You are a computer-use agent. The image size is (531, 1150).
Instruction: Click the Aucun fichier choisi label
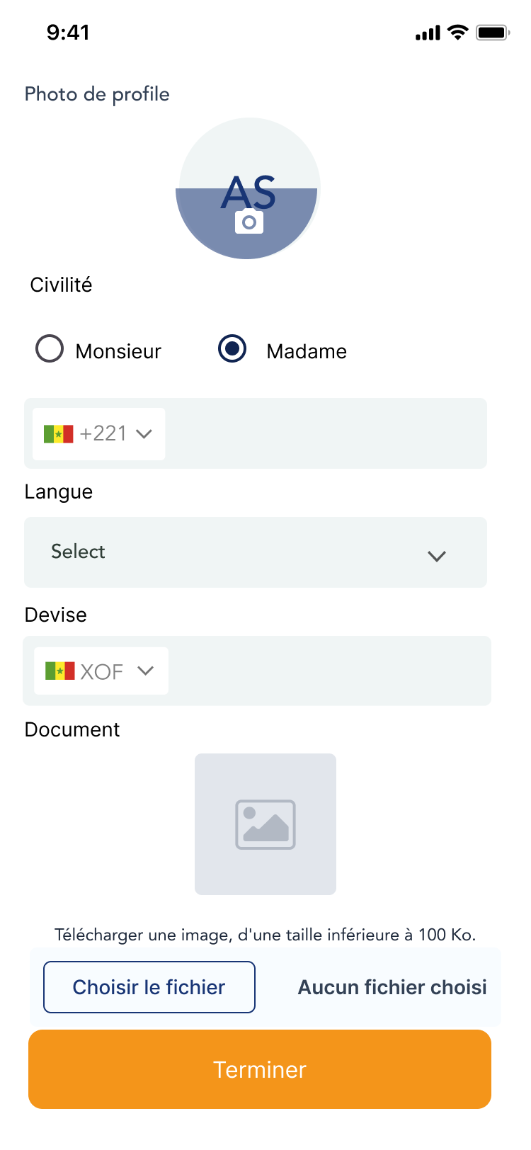point(392,987)
